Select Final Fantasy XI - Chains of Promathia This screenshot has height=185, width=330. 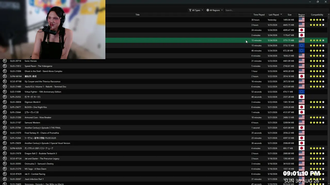[42, 133]
